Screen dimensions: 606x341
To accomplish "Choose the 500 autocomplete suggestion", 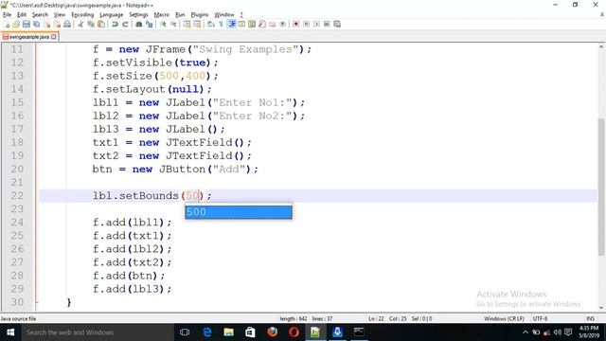I will [x=239, y=212].
